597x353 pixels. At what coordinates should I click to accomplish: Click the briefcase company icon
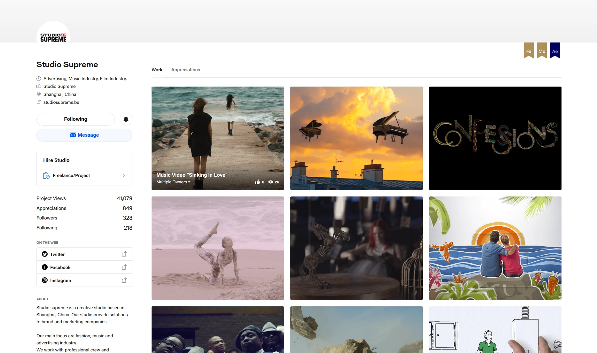point(39,86)
